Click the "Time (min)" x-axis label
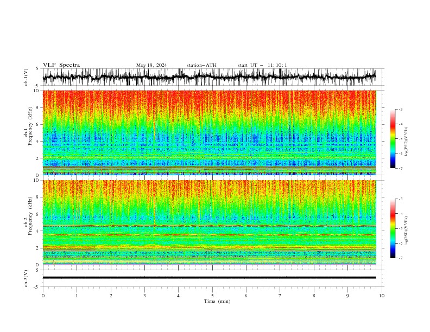430x332 pixels. tap(217, 301)
